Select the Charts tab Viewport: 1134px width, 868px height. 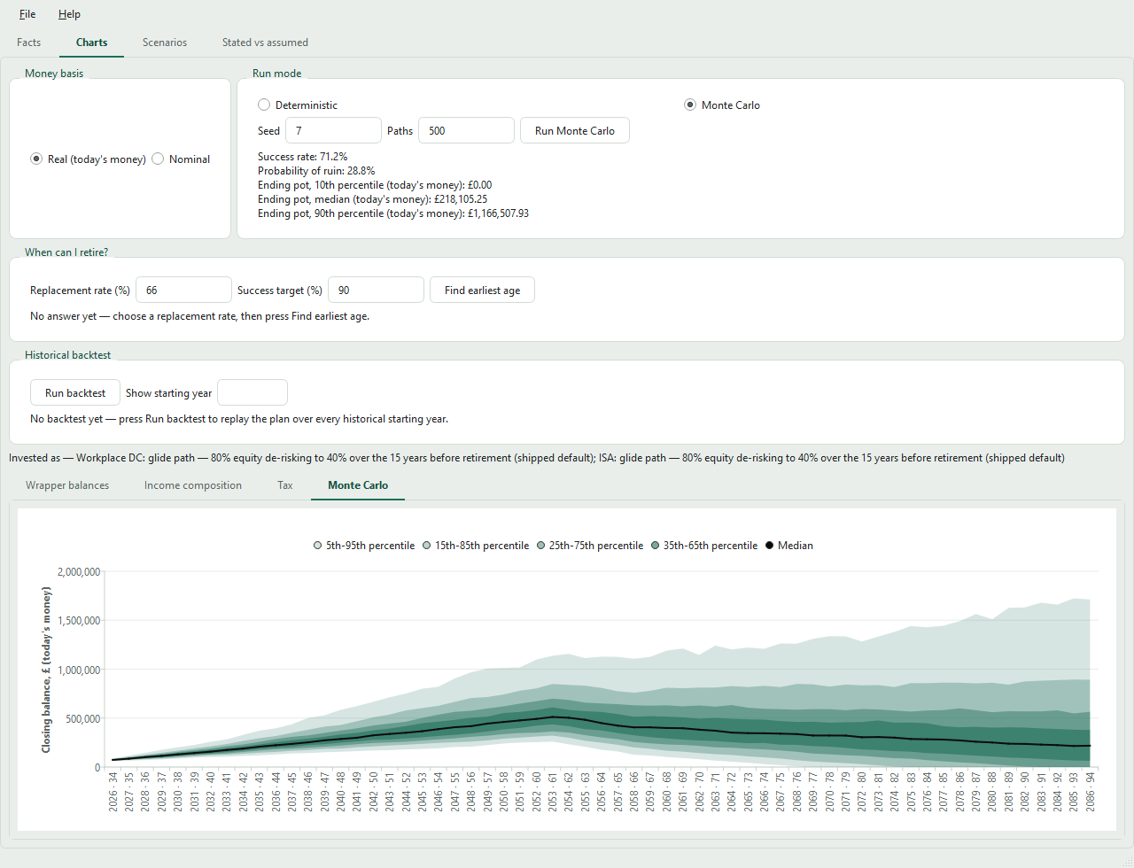(x=92, y=43)
